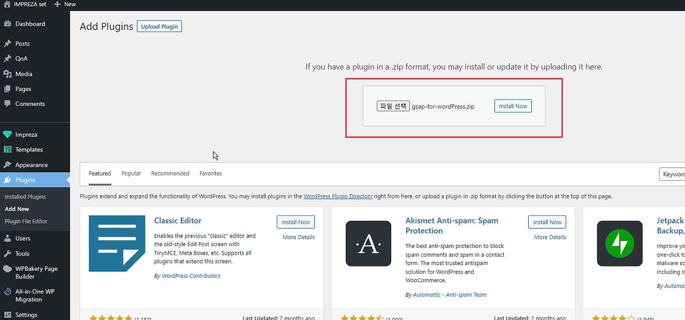Install the Akismet Anti-spam plugin
This screenshot has width=685, height=320.
point(547,222)
